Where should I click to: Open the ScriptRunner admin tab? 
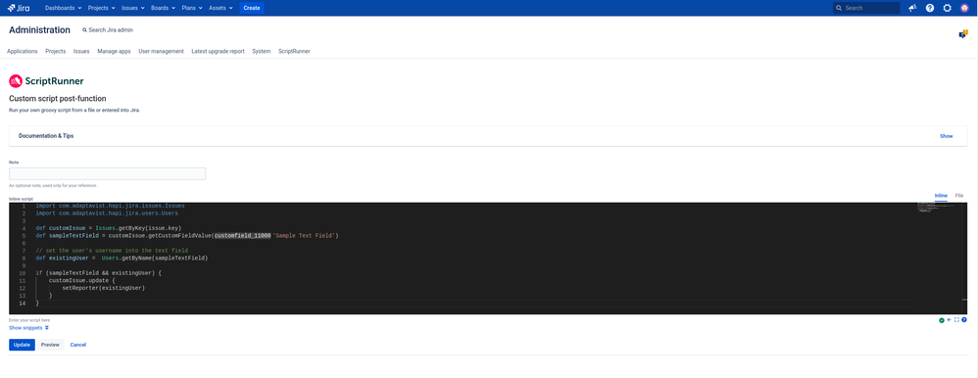click(294, 51)
